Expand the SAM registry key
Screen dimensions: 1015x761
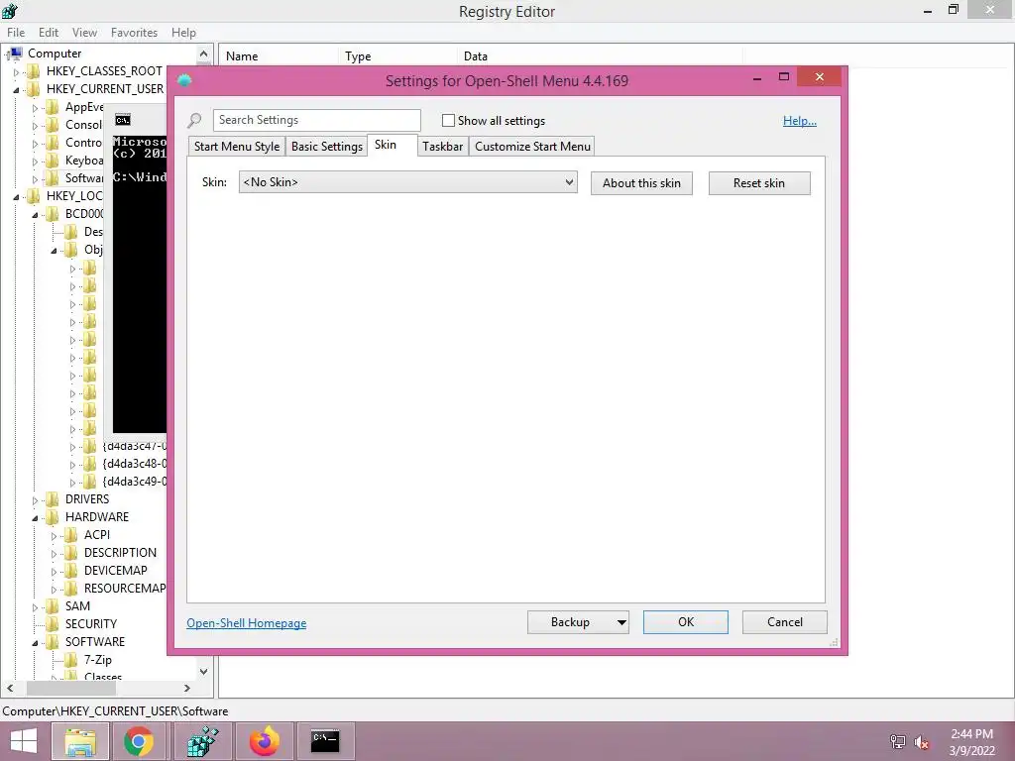click(x=36, y=607)
